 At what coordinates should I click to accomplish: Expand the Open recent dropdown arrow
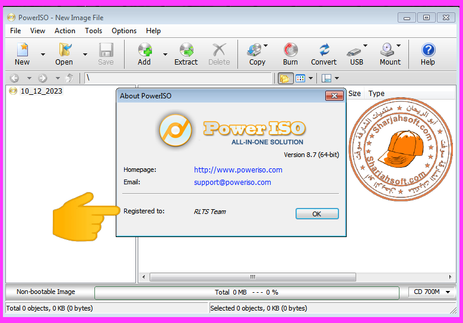[85, 55]
